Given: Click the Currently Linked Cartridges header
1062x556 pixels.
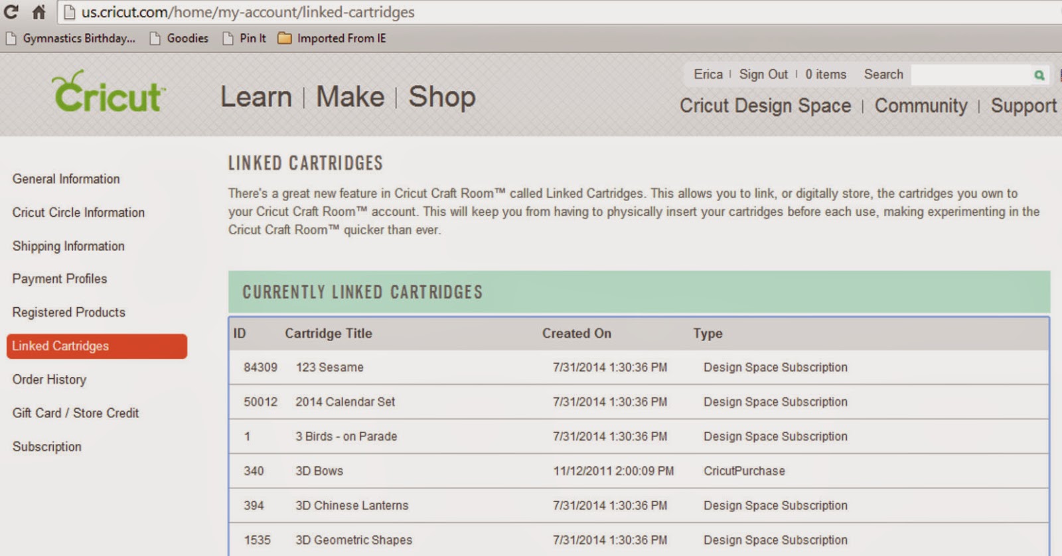Looking at the screenshot, I should [x=639, y=292].
